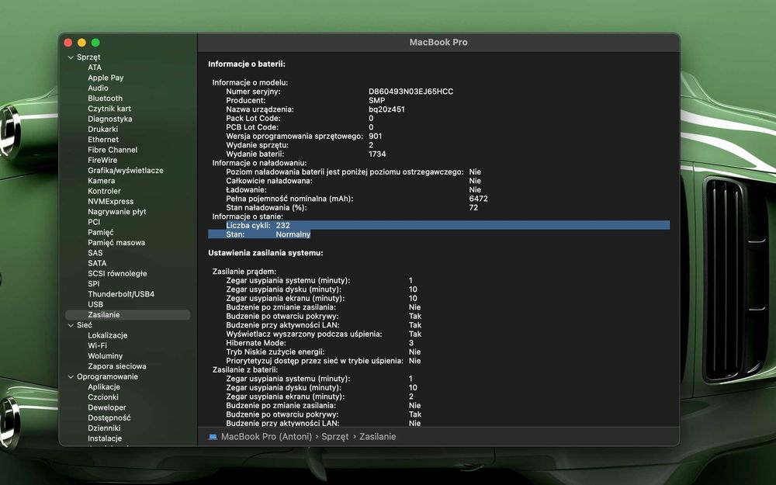This screenshot has width=776, height=485.
Task: Click the yellow minimize window button
Action: coord(81,43)
